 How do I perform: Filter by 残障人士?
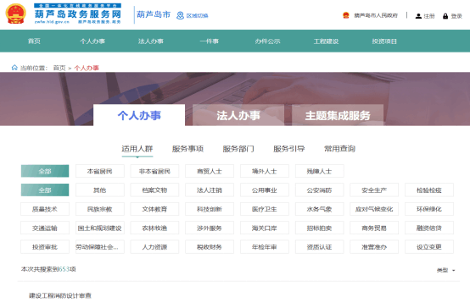[x=319, y=171]
